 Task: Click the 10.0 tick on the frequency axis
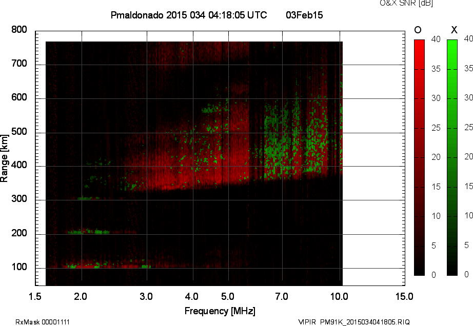click(x=339, y=296)
